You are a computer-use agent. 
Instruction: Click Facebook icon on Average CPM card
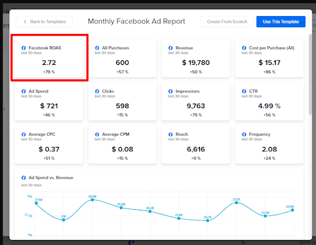[97, 135]
